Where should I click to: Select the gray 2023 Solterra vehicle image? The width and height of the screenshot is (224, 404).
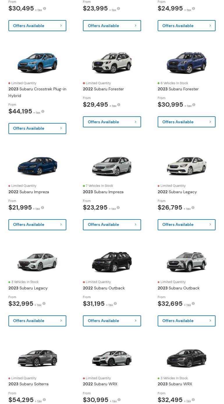click(37, 358)
